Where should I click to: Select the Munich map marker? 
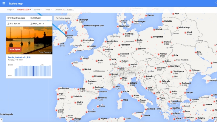tap(129, 65)
